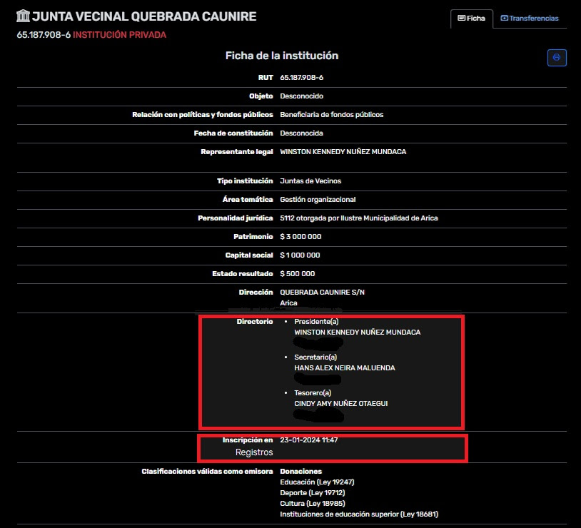Click the institution building icon beside title
The image size is (581, 528).
[23, 16]
